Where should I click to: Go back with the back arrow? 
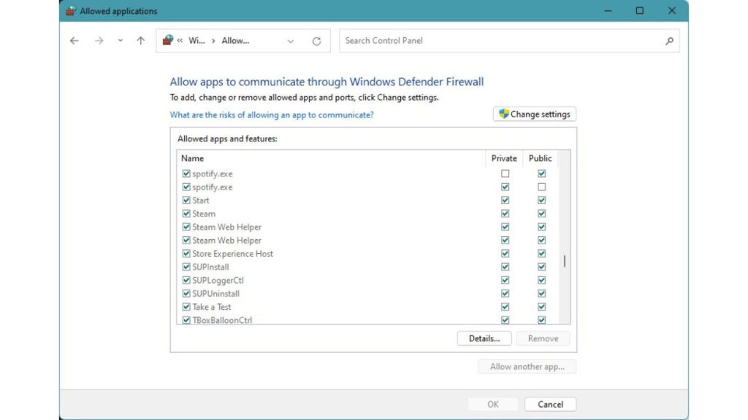point(75,41)
